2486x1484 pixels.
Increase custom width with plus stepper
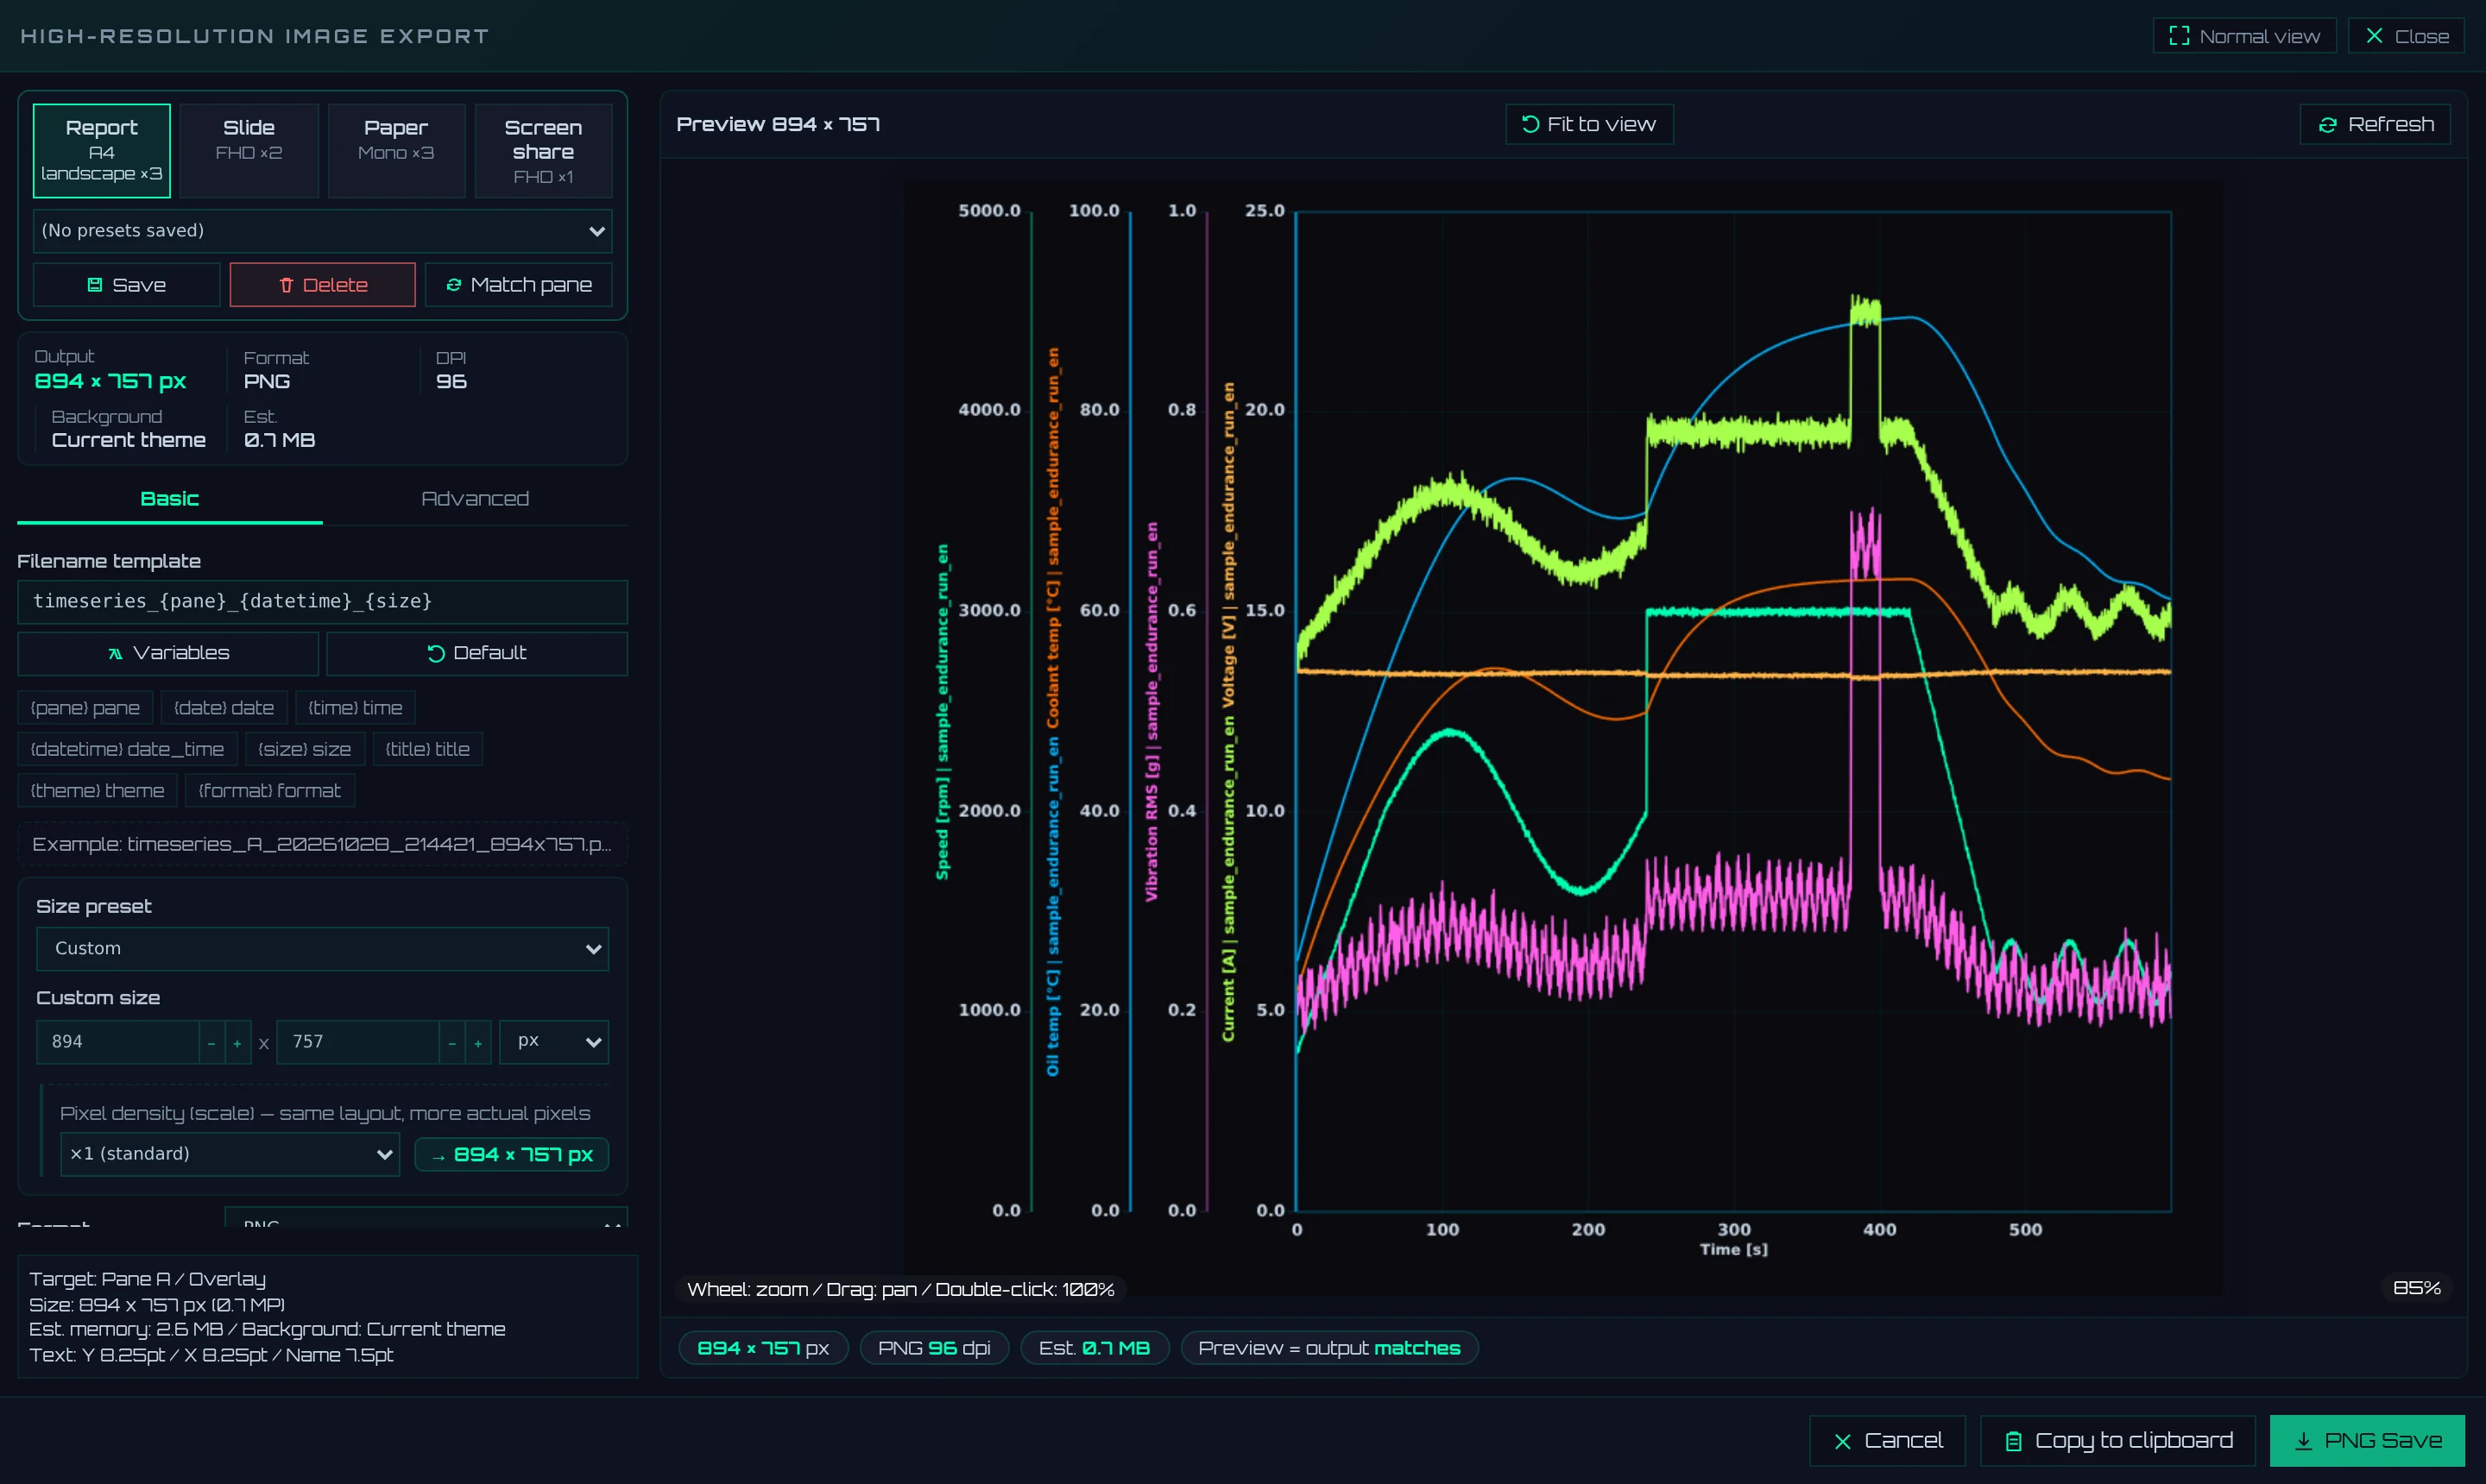point(237,1042)
